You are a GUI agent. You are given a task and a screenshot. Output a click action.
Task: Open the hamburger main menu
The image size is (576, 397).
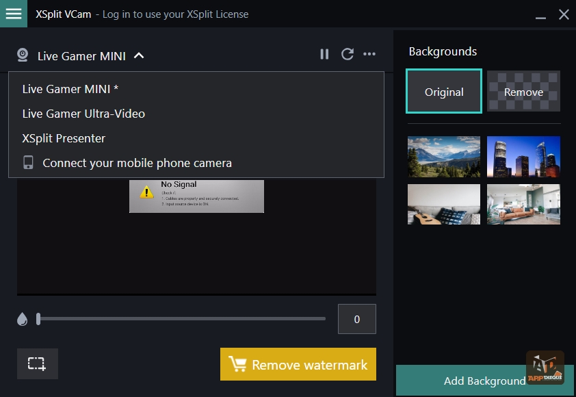pos(14,14)
